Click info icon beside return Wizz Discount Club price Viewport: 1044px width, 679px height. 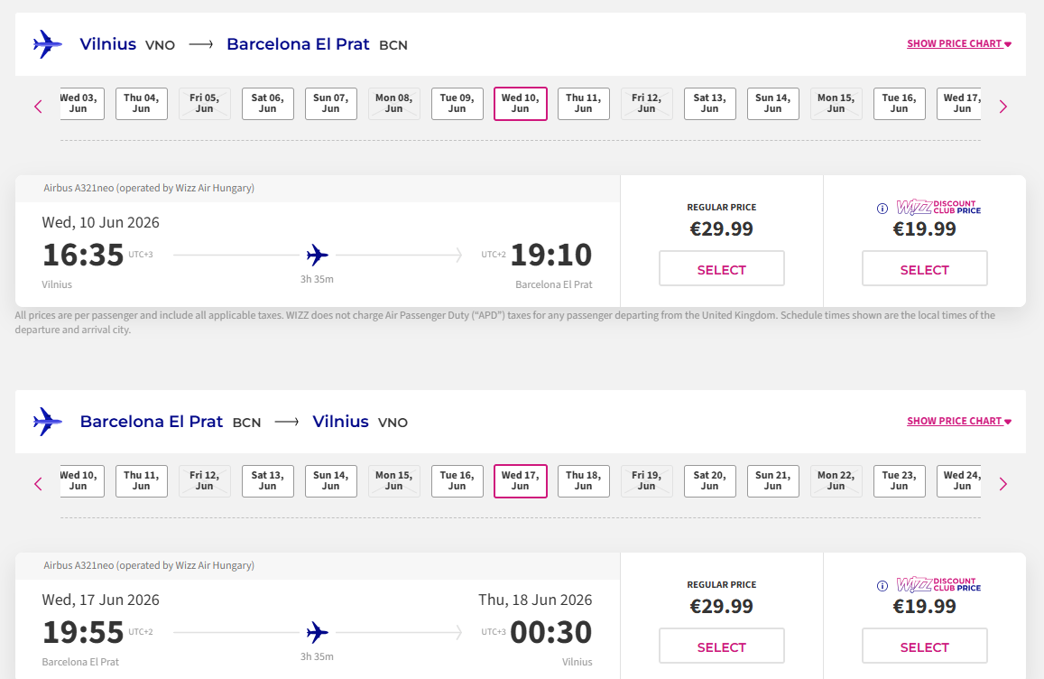882,586
